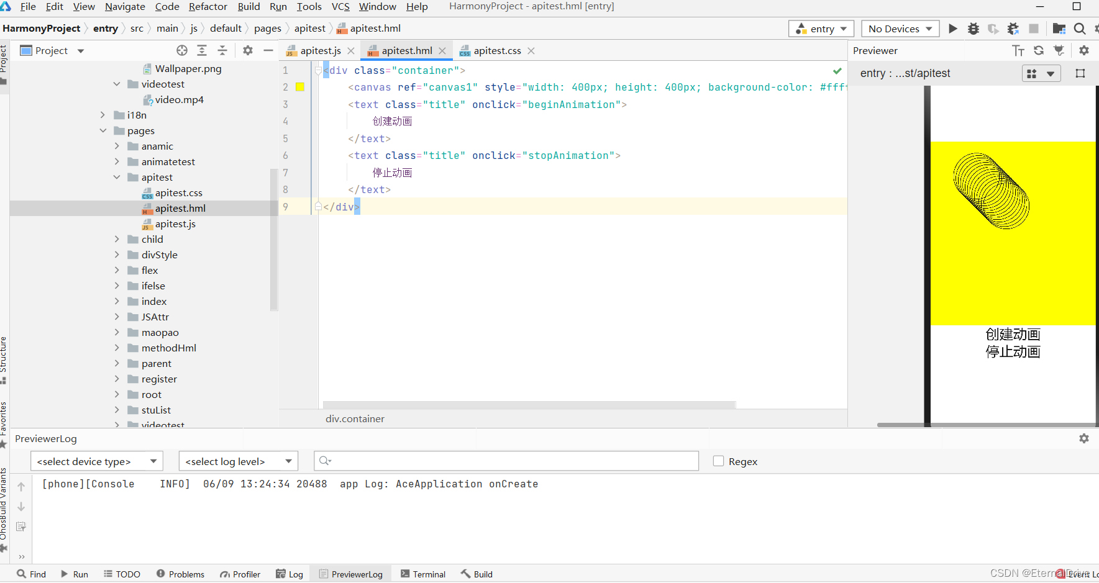Expand all items in Project panel

click(202, 50)
